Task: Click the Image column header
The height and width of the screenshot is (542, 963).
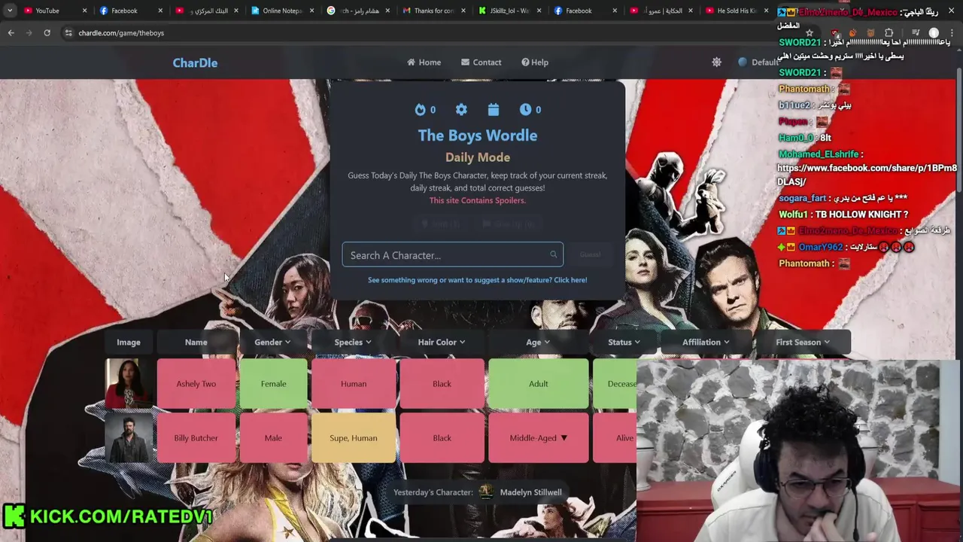Action: point(129,342)
